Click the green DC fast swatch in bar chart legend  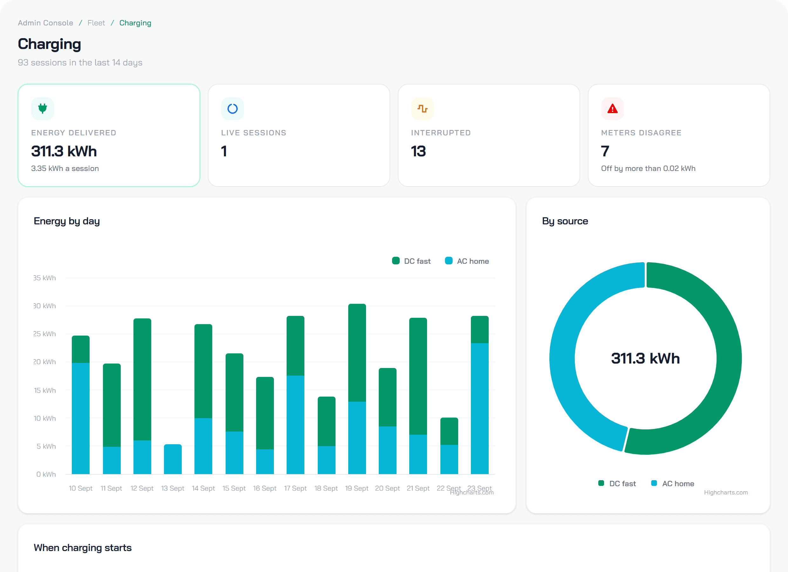coord(396,261)
